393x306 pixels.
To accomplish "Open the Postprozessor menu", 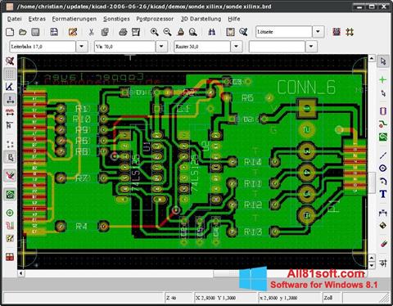I will click(x=155, y=19).
